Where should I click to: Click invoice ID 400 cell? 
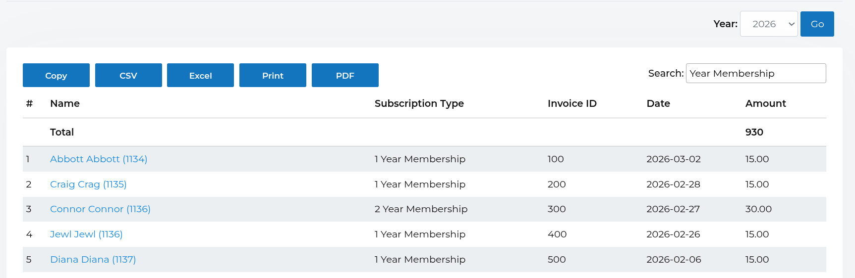click(x=557, y=234)
